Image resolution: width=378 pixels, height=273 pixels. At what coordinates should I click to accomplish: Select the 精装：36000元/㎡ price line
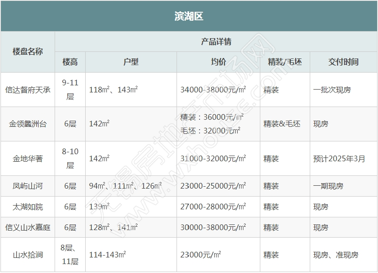click(x=212, y=117)
